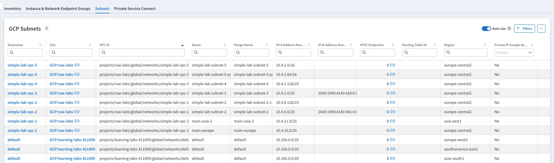Click sort icon on Hostname column
This screenshot has width=554, height=163.
[x=40, y=45]
